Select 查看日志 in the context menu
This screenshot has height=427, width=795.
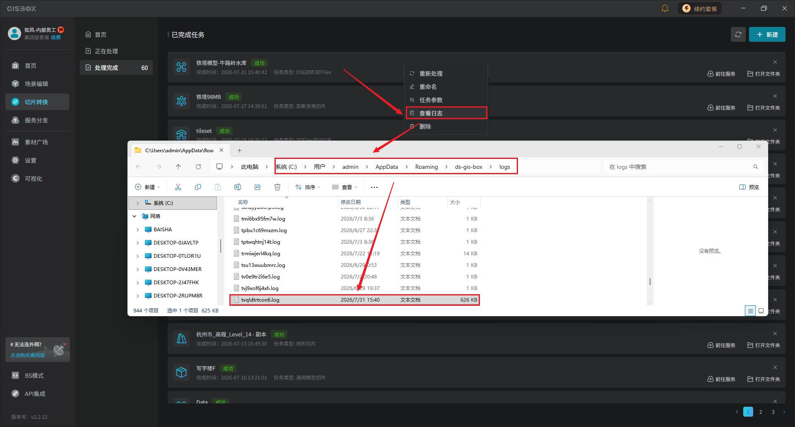[x=446, y=113]
